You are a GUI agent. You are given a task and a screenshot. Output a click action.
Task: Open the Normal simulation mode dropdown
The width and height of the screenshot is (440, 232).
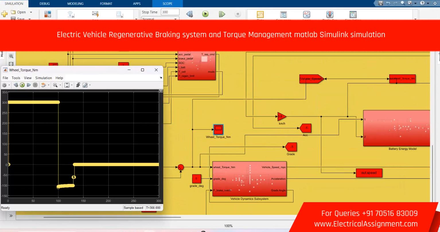coord(160,19)
